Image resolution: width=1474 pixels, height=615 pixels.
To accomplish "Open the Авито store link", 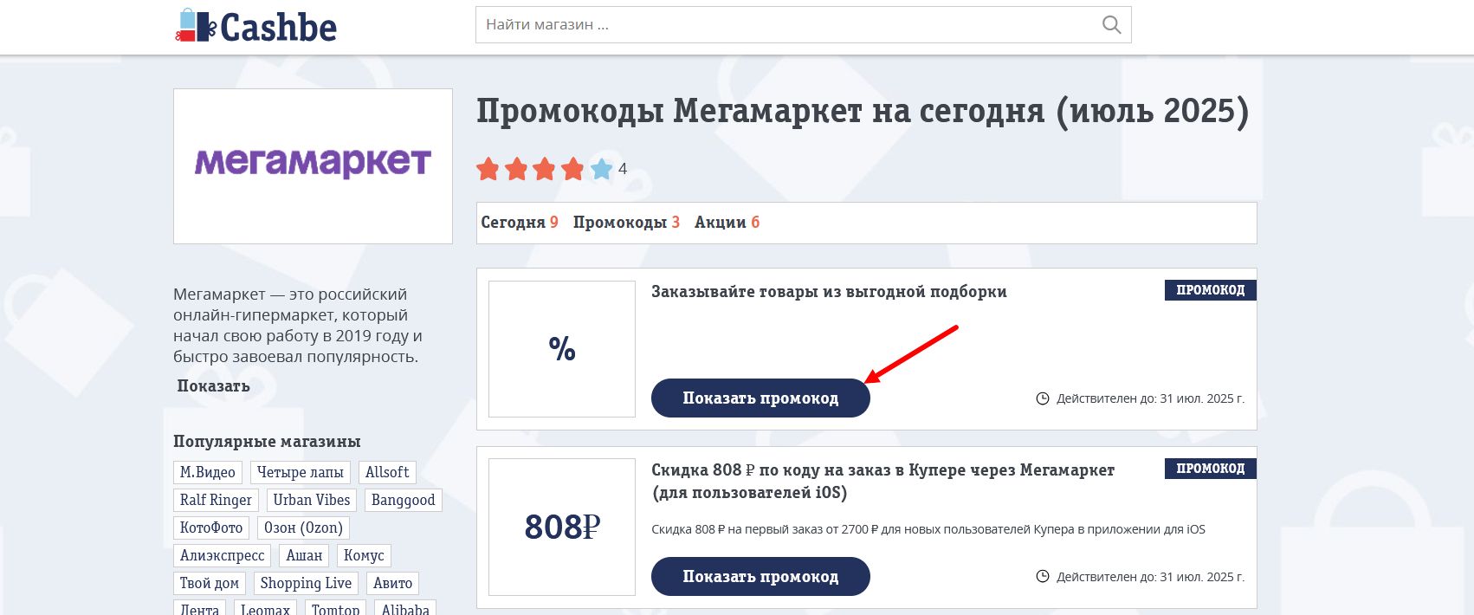I will 393,583.
